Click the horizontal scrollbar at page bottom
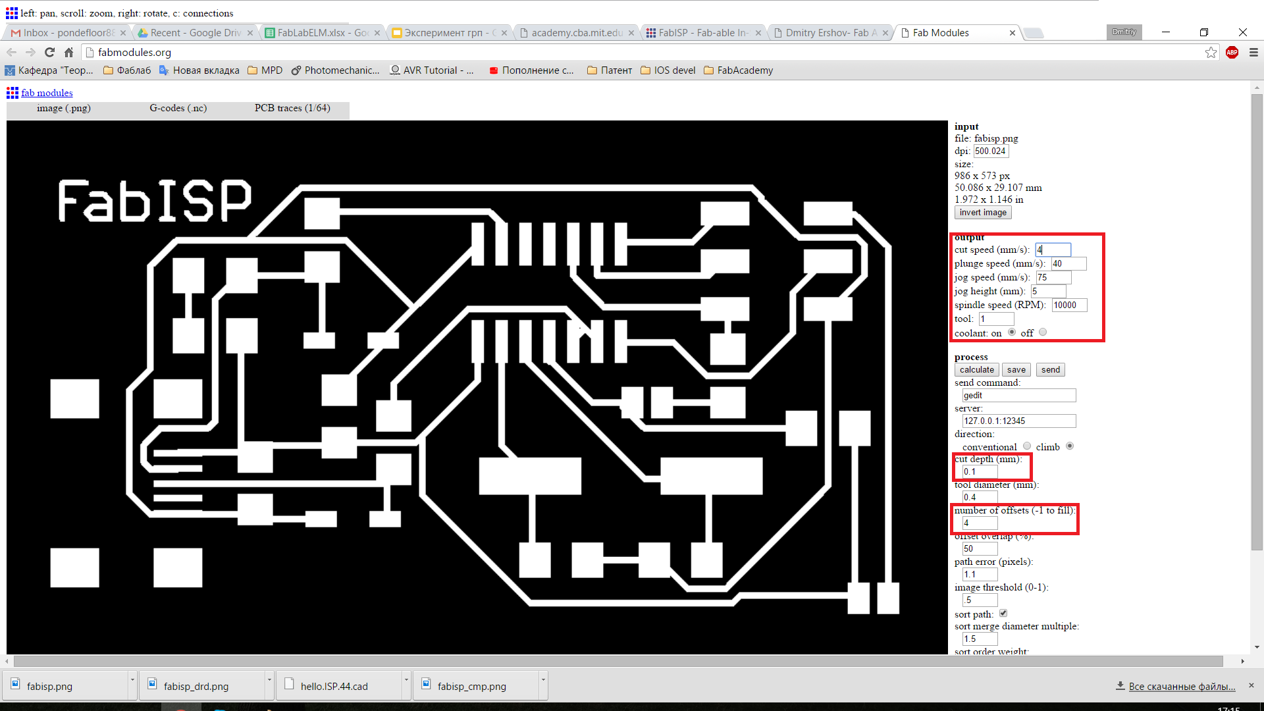This screenshot has width=1264, height=711. click(x=618, y=661)
